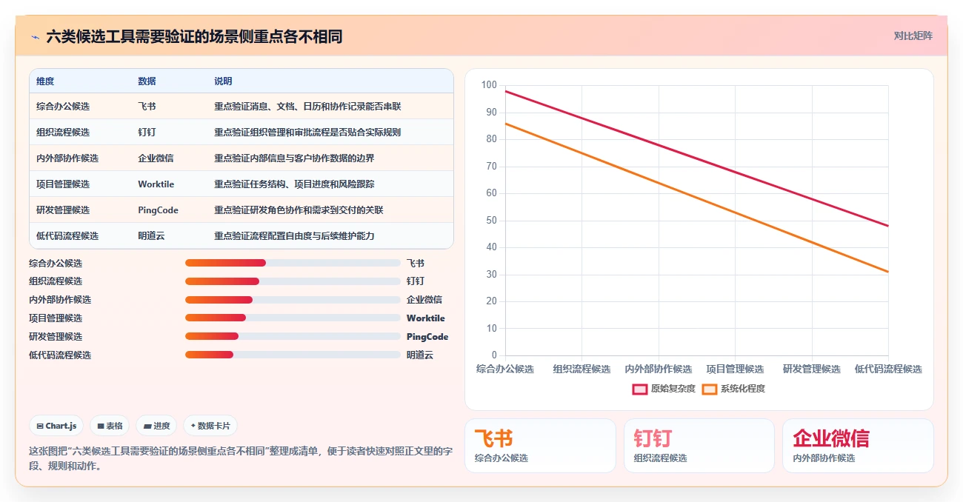963x502 pixels.
Task: Click the chart x-axis label 综合办公候选
Action: coord(505,369)
